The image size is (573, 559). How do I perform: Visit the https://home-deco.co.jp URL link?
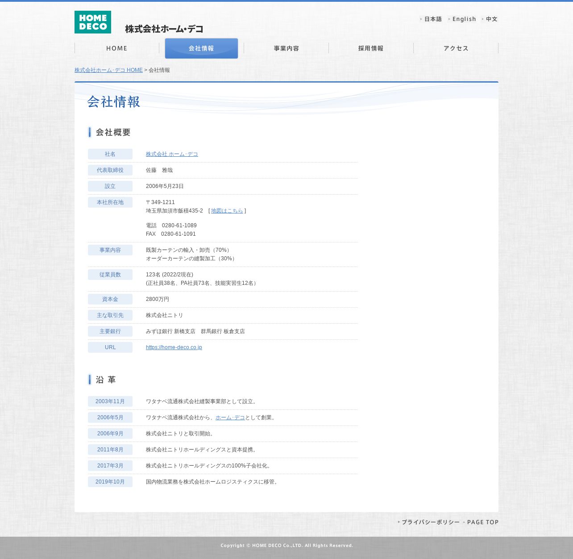[174, 347]
